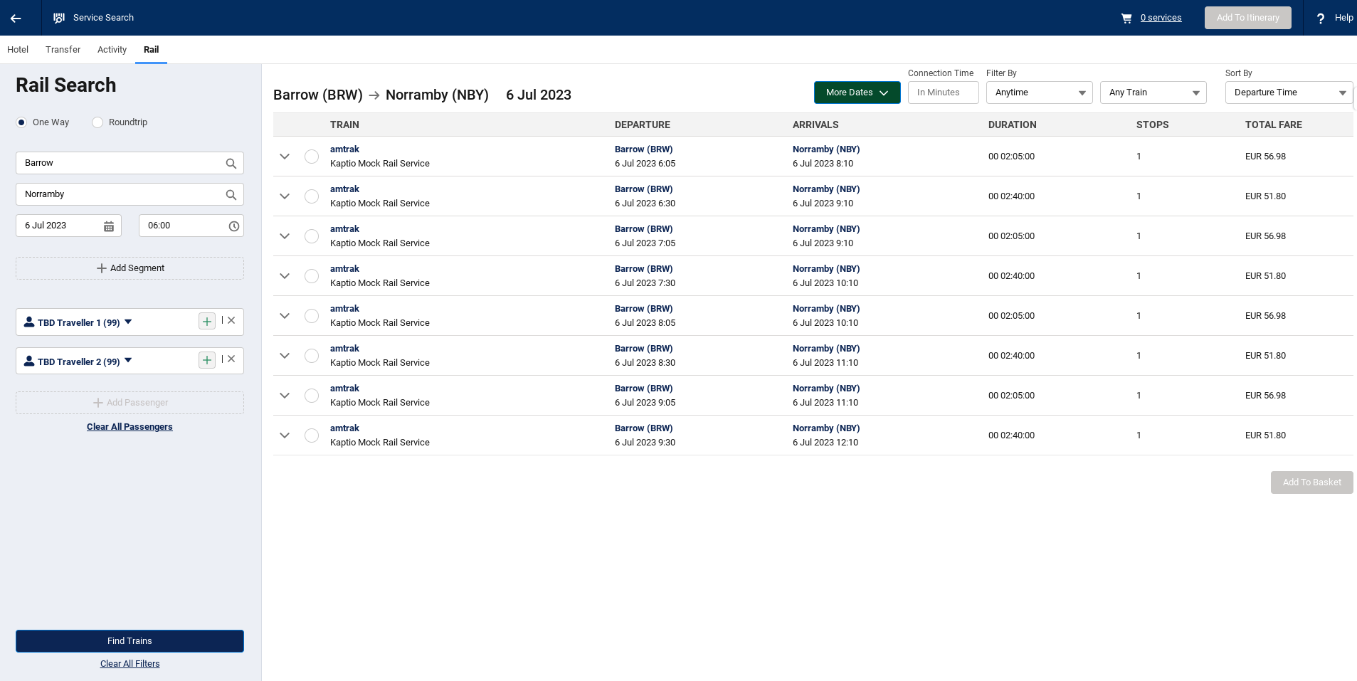Click the Connection Time minutes field
The height and width of the screenshot is (681, 1357).
943,93
